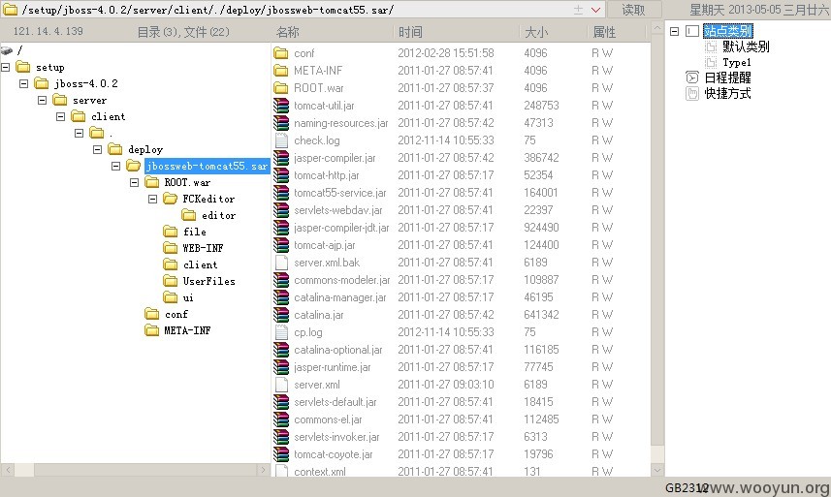Screen dimensions: 831x497
Task: Click the ROOT.war folder icon in file list
Action: [x=281, y=88]
